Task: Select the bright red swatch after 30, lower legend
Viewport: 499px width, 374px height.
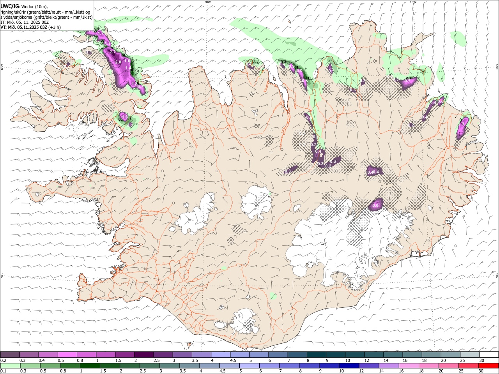Action: tap(488, 365)
